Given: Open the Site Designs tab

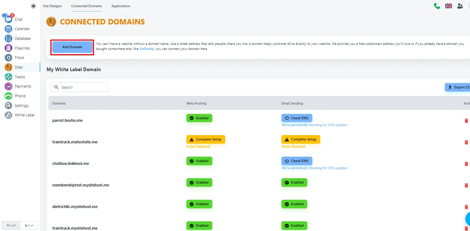Looking at the screenshot, I should pyautogui.click(x=52, y=6).
